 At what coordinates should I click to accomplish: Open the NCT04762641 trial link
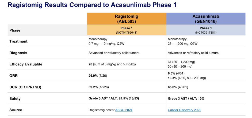pos(127,33)
